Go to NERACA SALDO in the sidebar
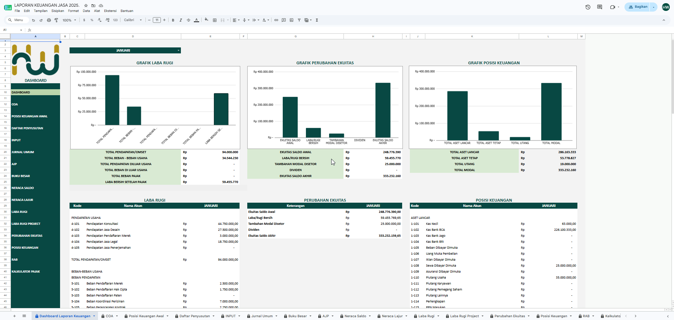Viewport: 674px width, 320px height. [23, 188]
